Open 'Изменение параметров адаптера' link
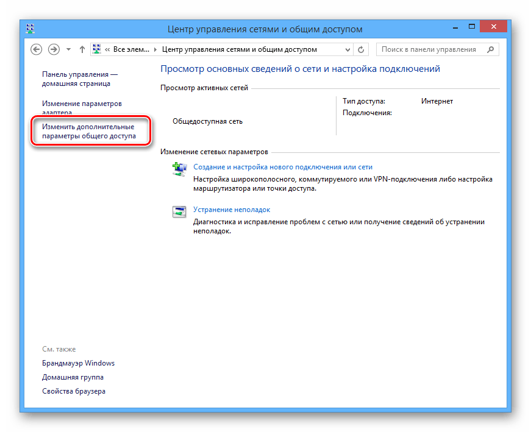 (x=82, y=104)
